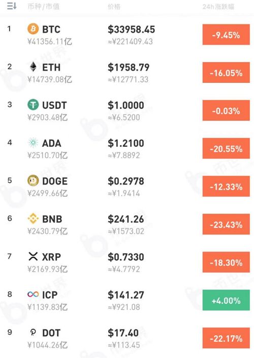The image size is (254, 358).
Task: Open the XRP price $0.7330
Action: (x=126, y=257)
